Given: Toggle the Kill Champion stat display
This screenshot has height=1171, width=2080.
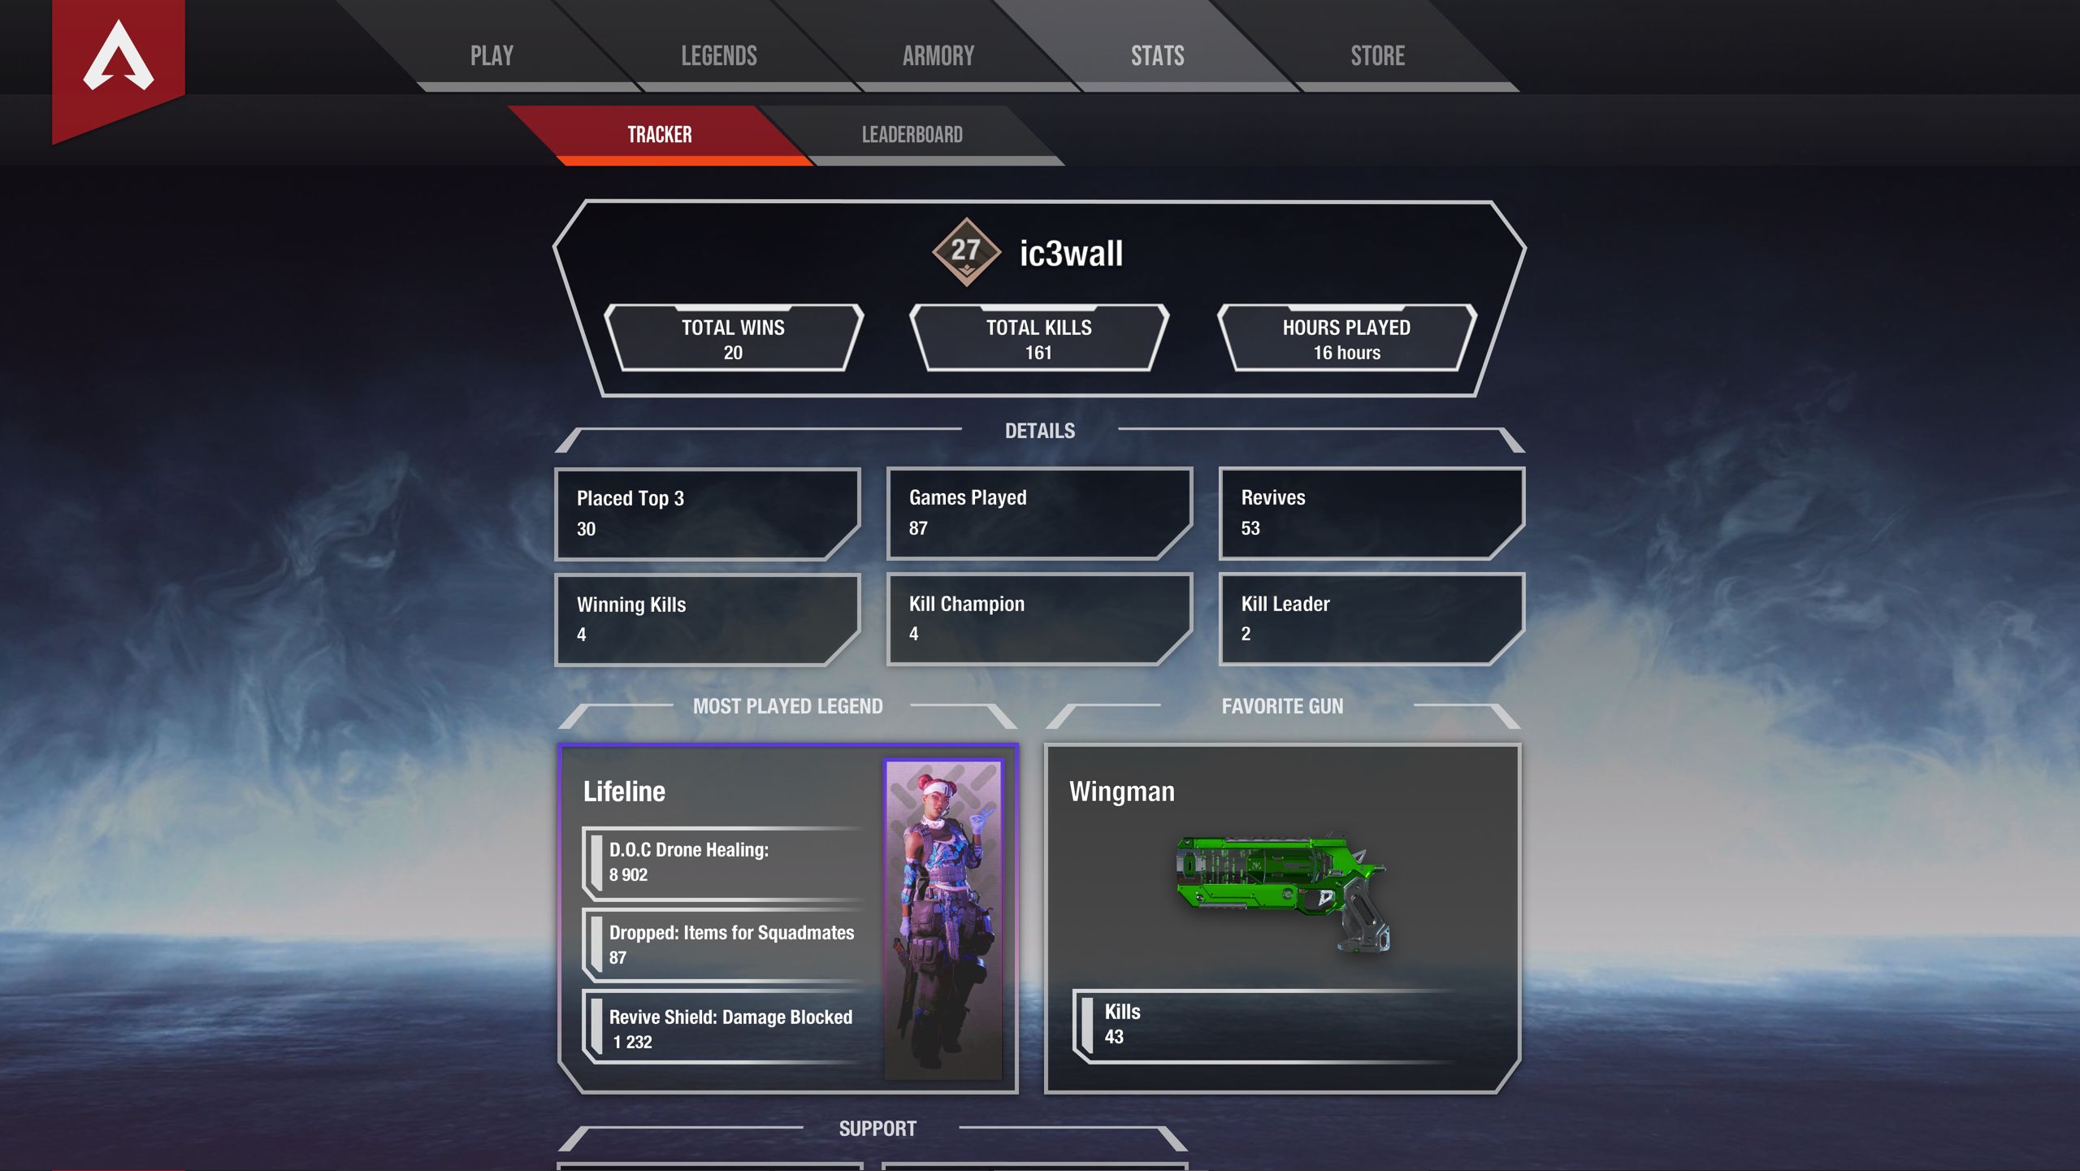Looking at the screenshot, I should 1038,617.
